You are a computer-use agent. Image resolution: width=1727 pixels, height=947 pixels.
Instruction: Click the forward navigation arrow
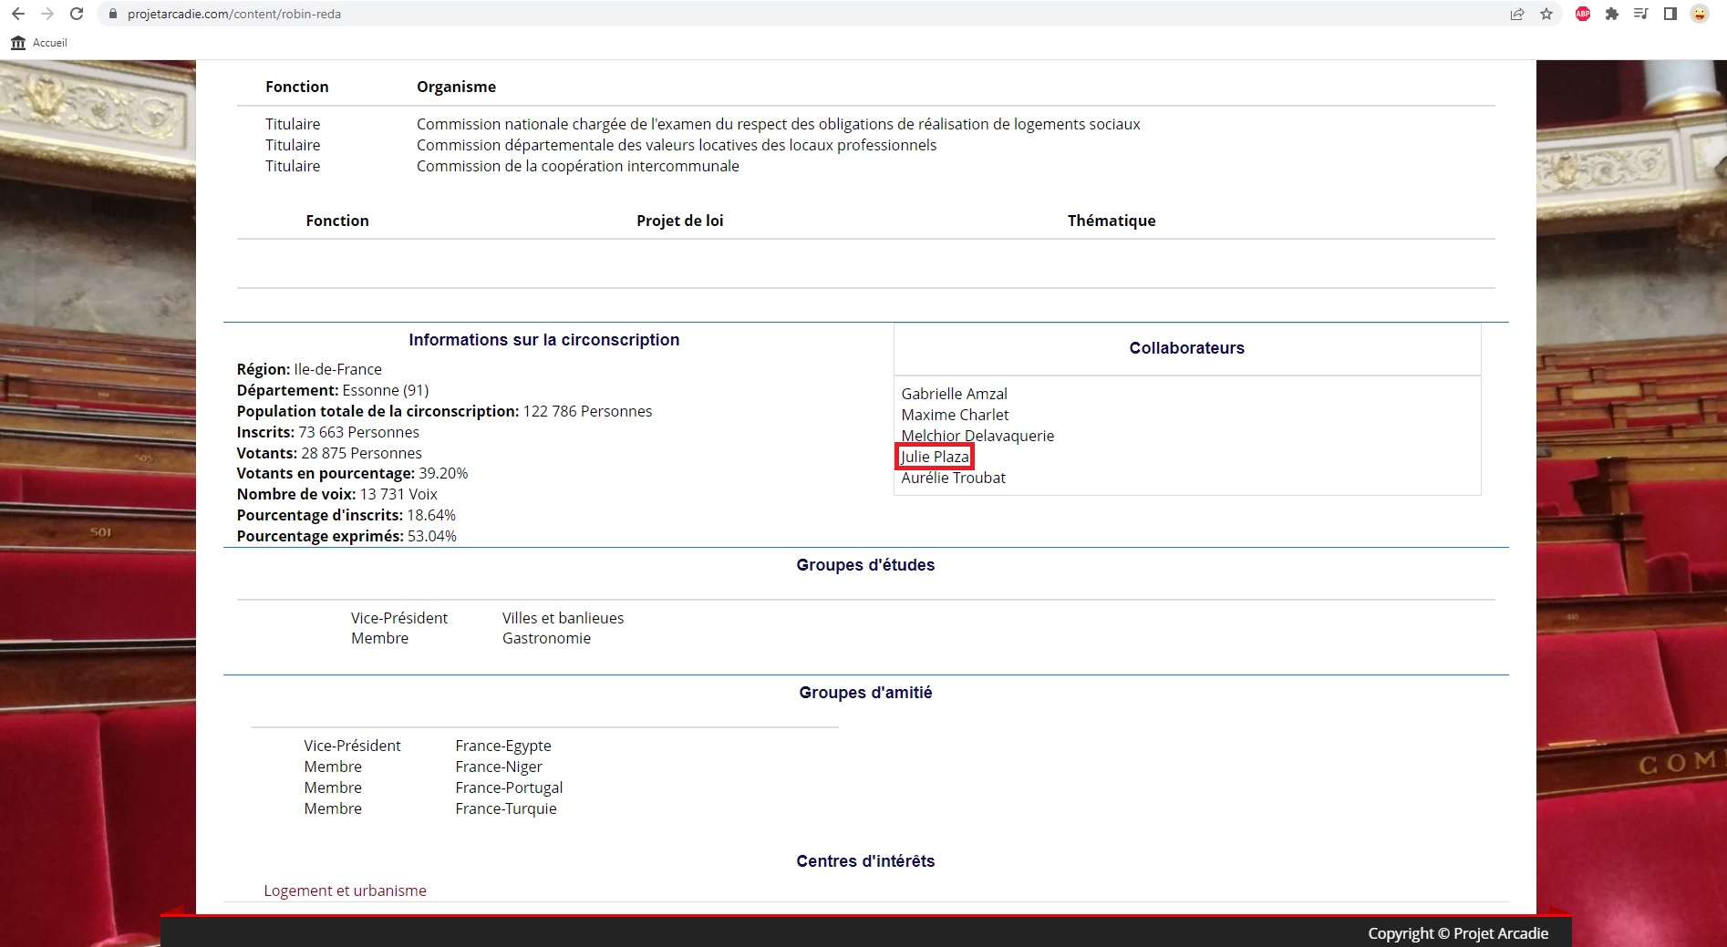pos(47,14)
